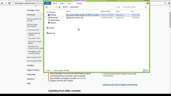Click the search magnifier icon in Explorer
Image resolution: width=171 pixels, height=96 pixels.
pos(146,7)
